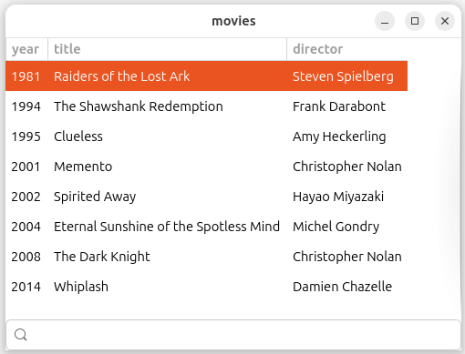Select the Memento row
The height and width of the screenshot is (354, 465).
tap(206, 167)
